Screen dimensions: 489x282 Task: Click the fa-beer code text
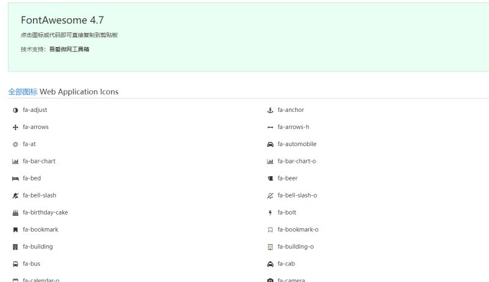click(287, 179)
